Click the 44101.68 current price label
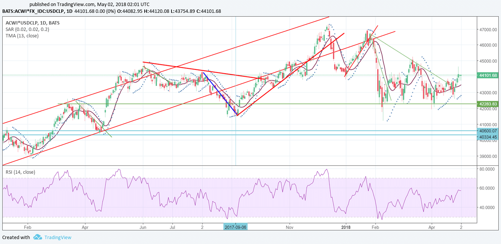 [x=488, y=75]
